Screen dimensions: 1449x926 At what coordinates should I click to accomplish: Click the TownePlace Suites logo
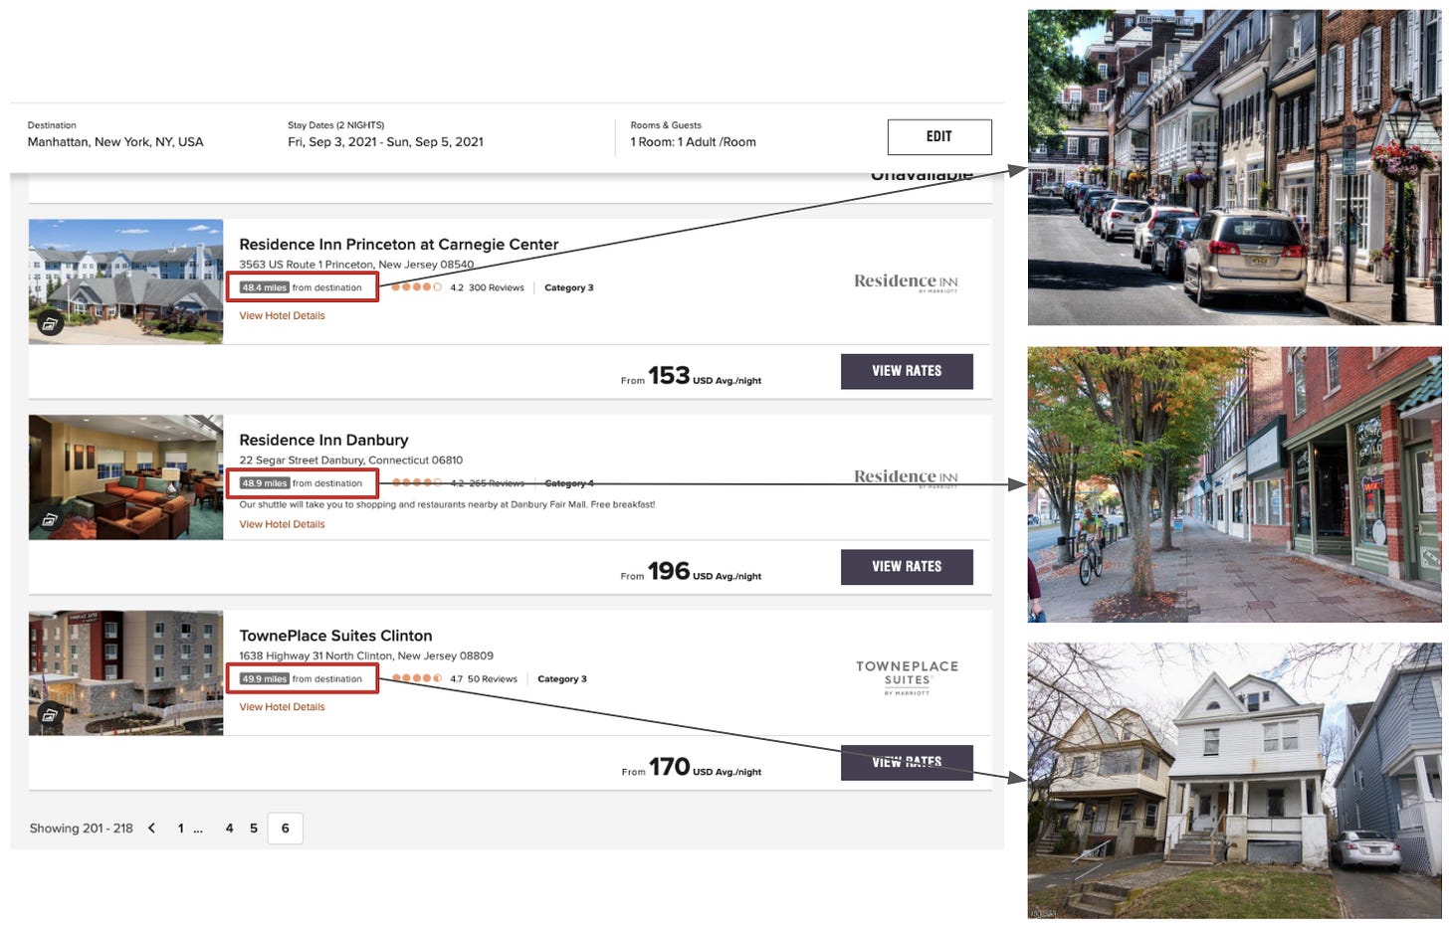coord(907,677)
